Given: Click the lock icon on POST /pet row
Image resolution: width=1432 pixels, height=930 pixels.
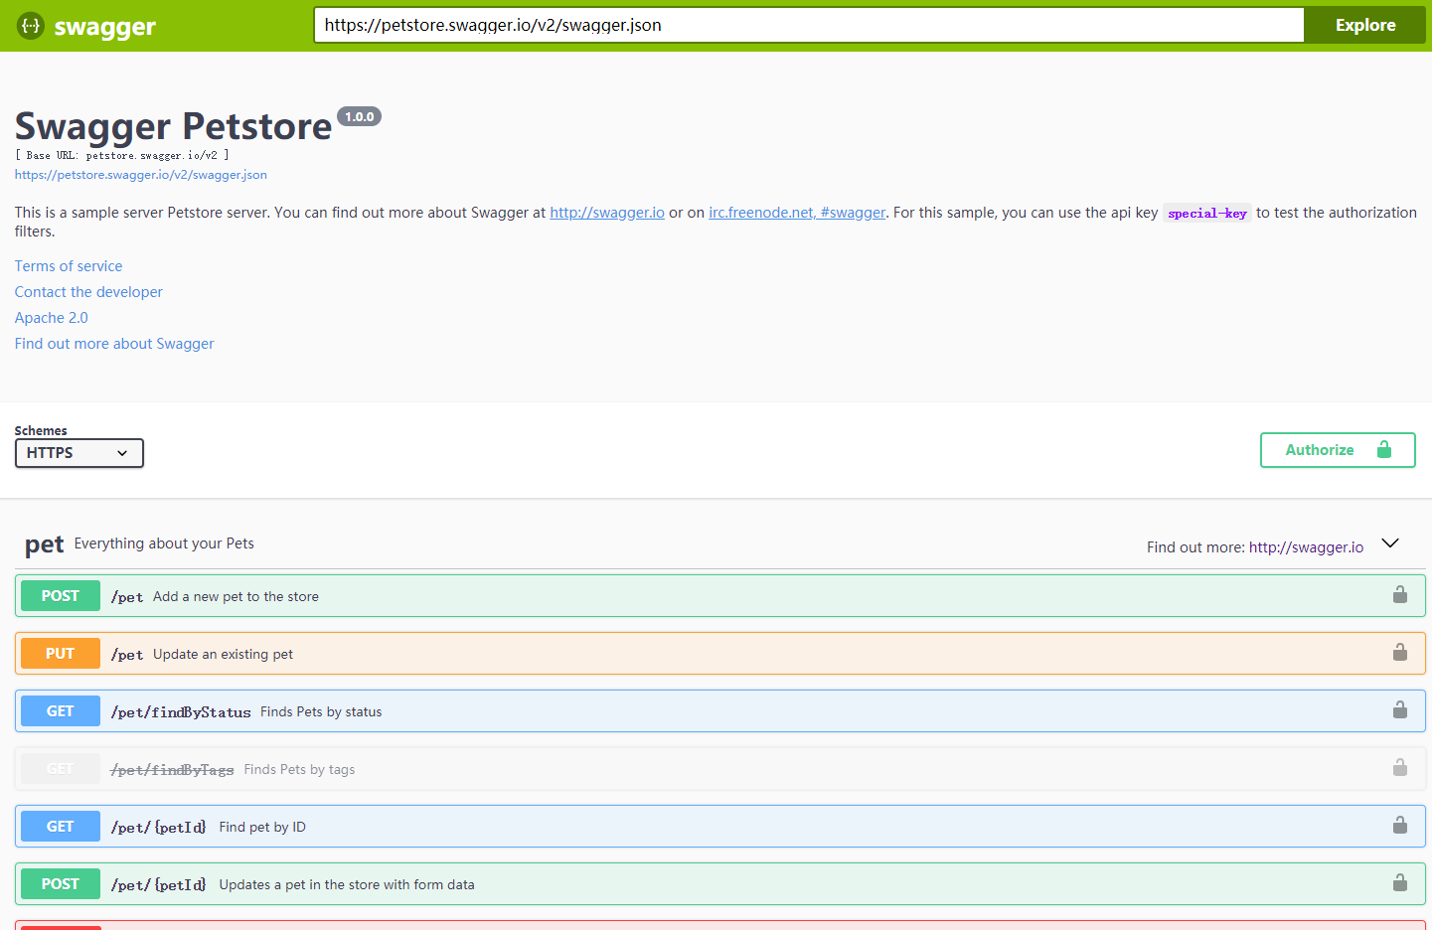Looking at the screenshot, I should click(1399, 595).
